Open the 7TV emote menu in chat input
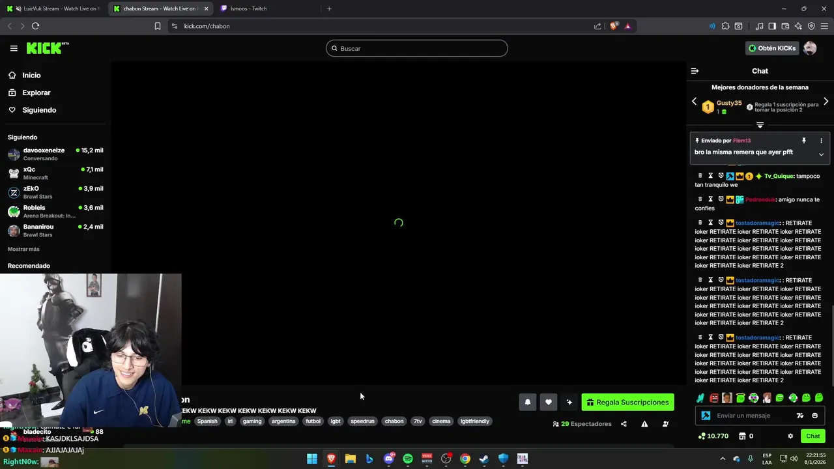 pyautogui.click(x=800, y=416)
